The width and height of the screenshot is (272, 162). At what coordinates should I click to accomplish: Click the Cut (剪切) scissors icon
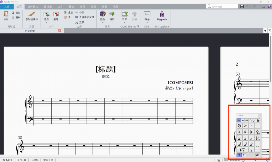pos(13,13)
